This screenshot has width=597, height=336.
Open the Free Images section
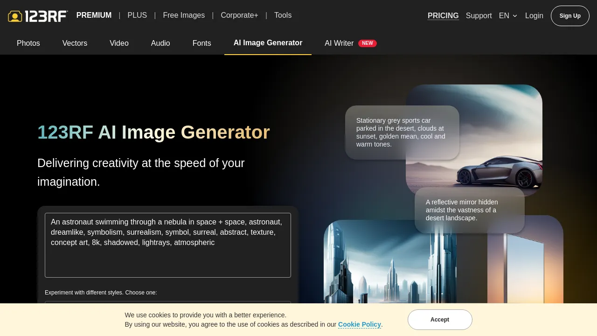pos(183,15)
